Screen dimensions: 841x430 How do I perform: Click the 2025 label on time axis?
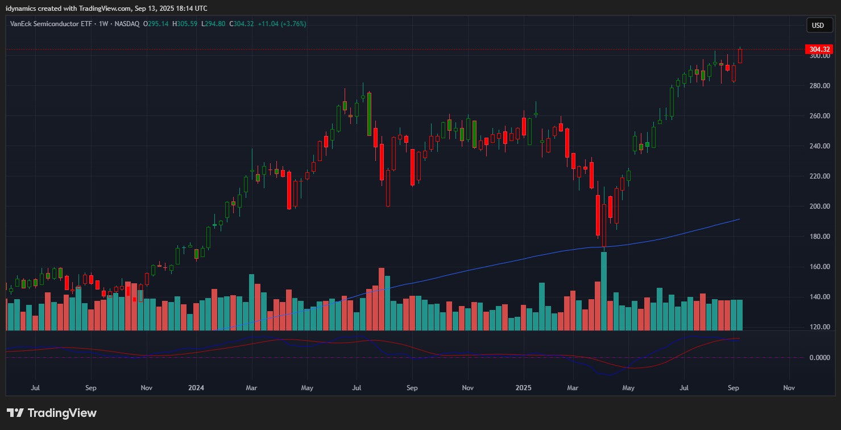(x=523, y=388)
